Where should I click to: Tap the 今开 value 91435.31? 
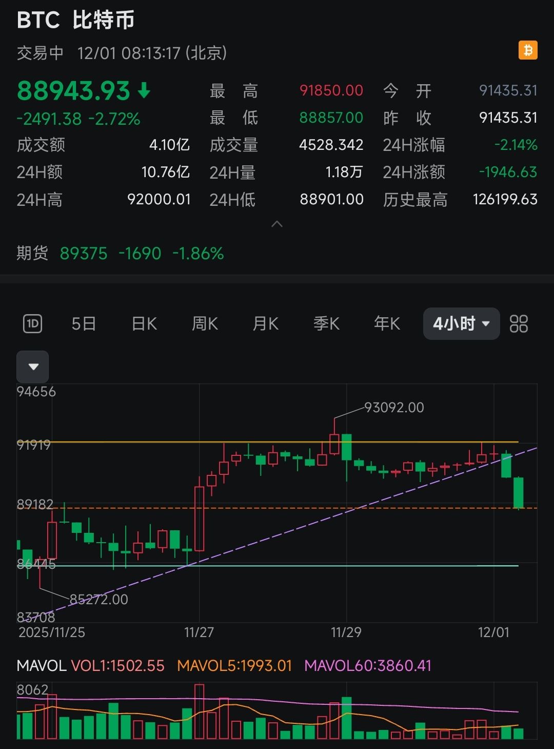[508, 91]
